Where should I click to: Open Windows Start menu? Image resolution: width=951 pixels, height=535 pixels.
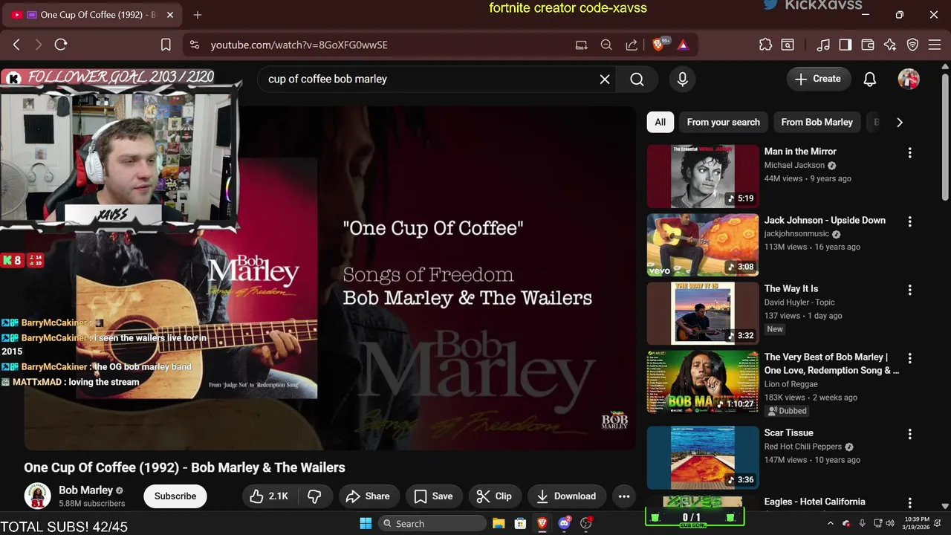[366, 523]
